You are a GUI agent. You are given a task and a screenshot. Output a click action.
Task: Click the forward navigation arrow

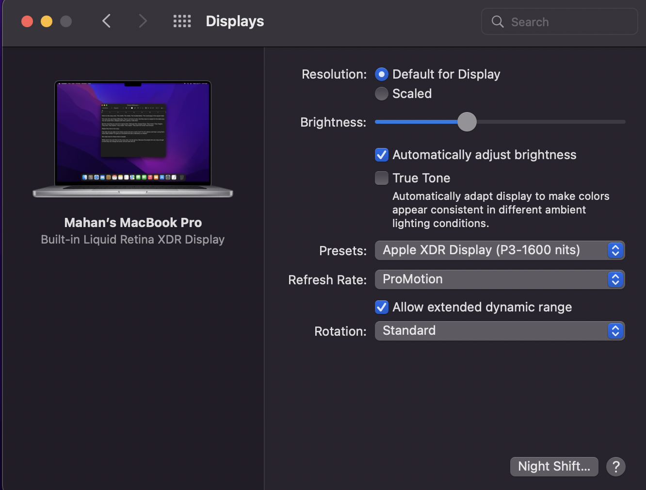point(143,21)
